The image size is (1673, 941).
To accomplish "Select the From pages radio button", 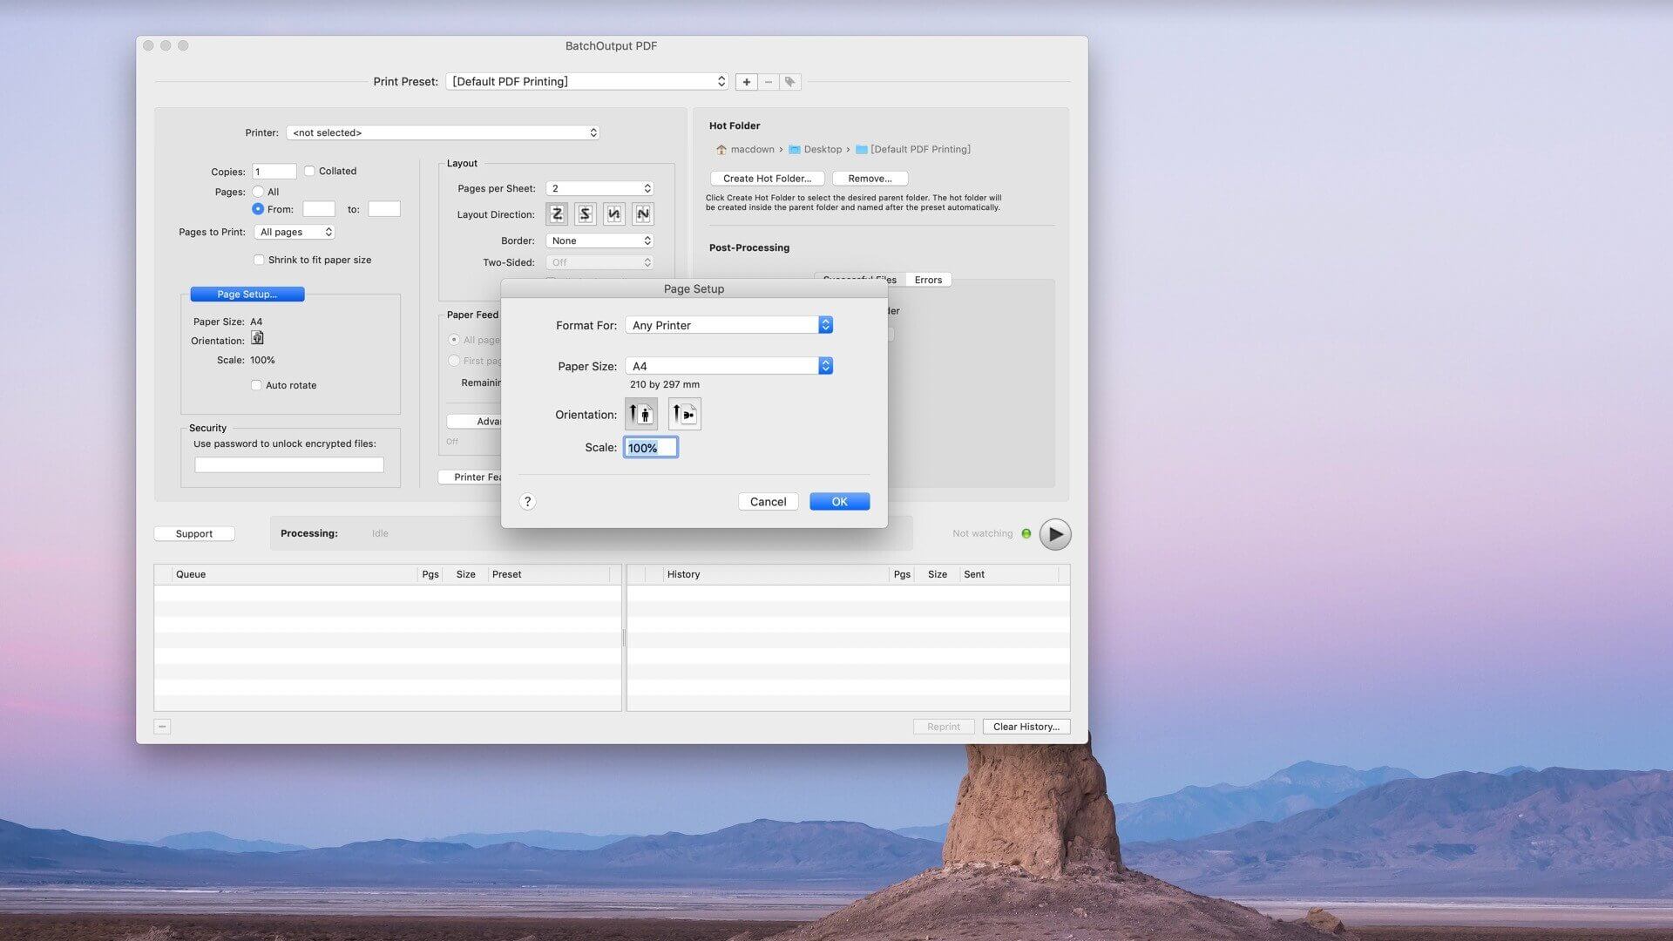I will [258, 209].
